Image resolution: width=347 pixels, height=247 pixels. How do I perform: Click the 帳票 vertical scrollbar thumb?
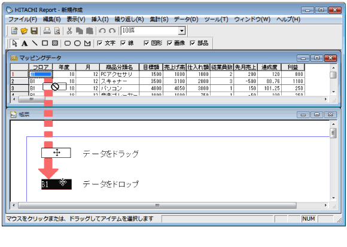pyautogui.click(x=333, y=133)
